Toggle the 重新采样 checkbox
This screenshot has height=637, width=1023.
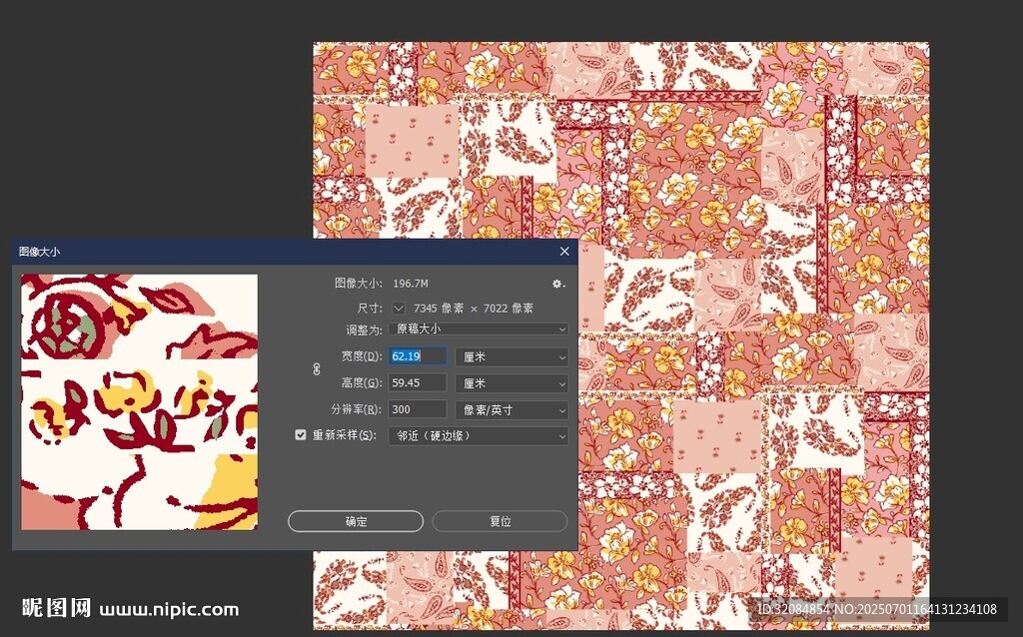[x=300, y=435]
